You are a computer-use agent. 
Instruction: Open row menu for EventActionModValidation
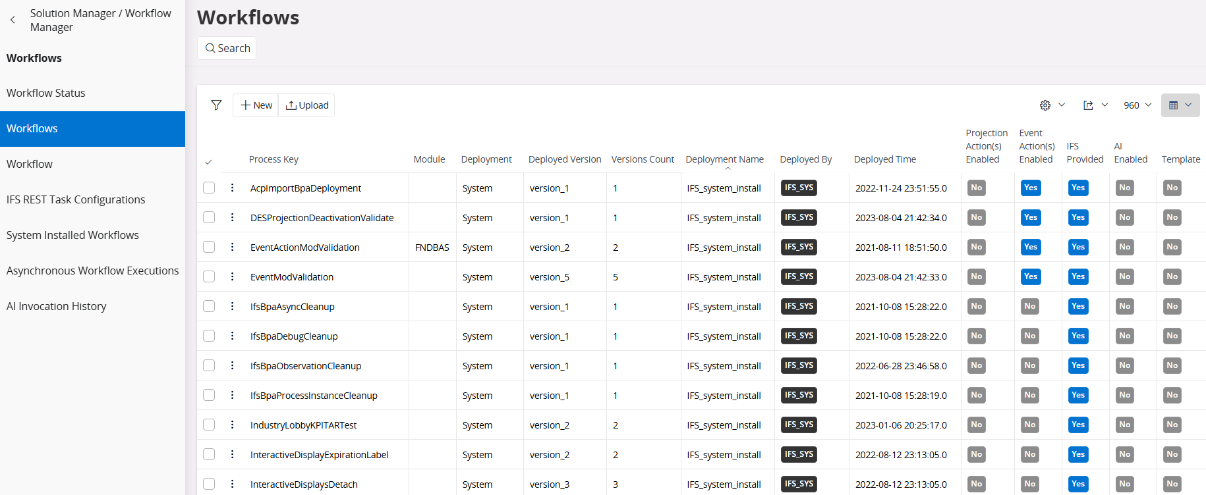point(232,247)
